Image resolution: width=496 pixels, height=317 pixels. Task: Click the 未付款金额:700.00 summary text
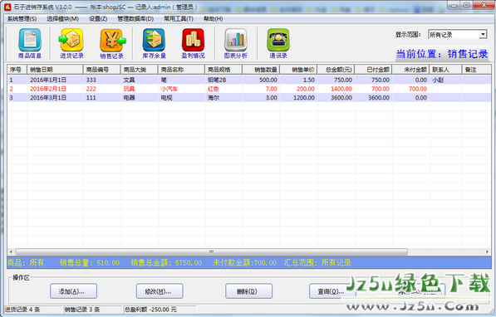click(244, 262)
